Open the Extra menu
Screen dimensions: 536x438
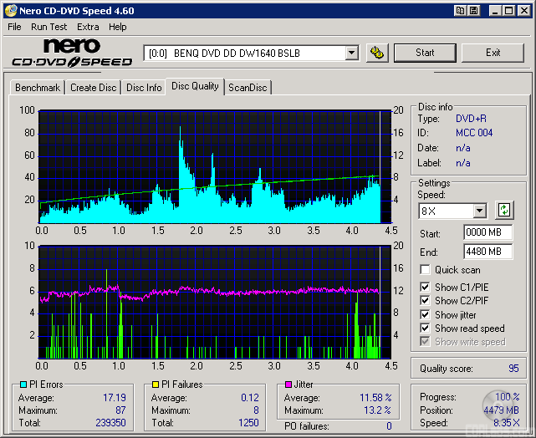tap(88, 27)
